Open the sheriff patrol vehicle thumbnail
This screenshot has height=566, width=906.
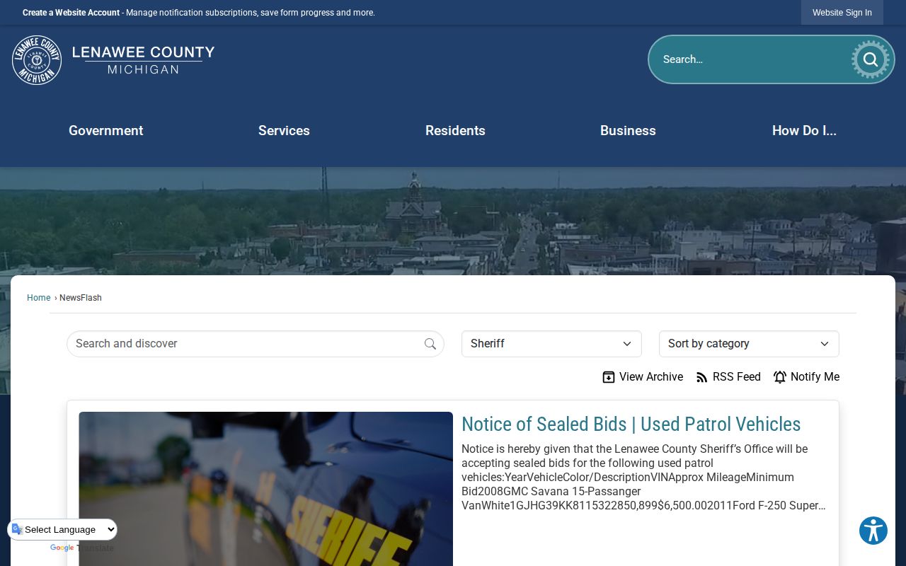click(265, 489)
